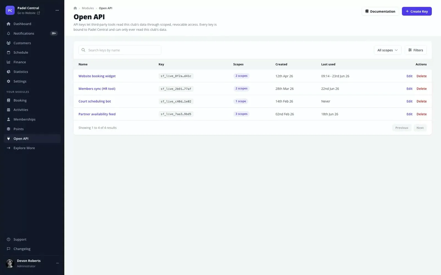The width and height of the screenshot is (441, 275).
Task: Edit the Court scheduling bot key
Action: 410,101
